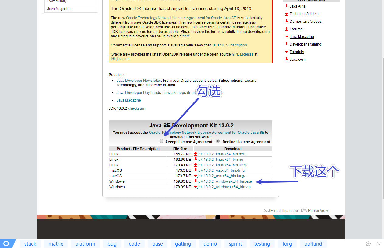The image size is (384, 248).
Task: Download jdk-13.0.2_windows-x64_bin.exe link
Action: pos(225,181)
